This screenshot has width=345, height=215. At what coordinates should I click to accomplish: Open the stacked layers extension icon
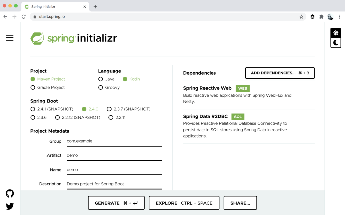coord(312,17)
